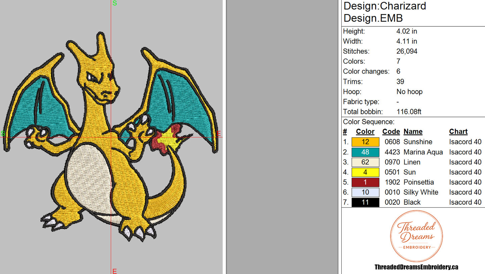Click the Sunshine color swatch numbered 12
Screen dimensions: 485x274
point(365,142)
